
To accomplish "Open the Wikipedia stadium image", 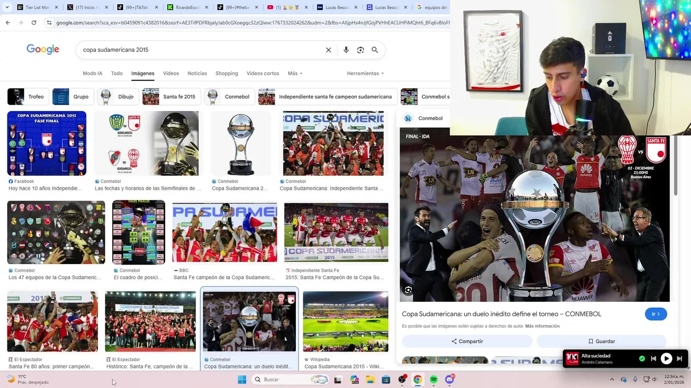I will click(345, 321).
